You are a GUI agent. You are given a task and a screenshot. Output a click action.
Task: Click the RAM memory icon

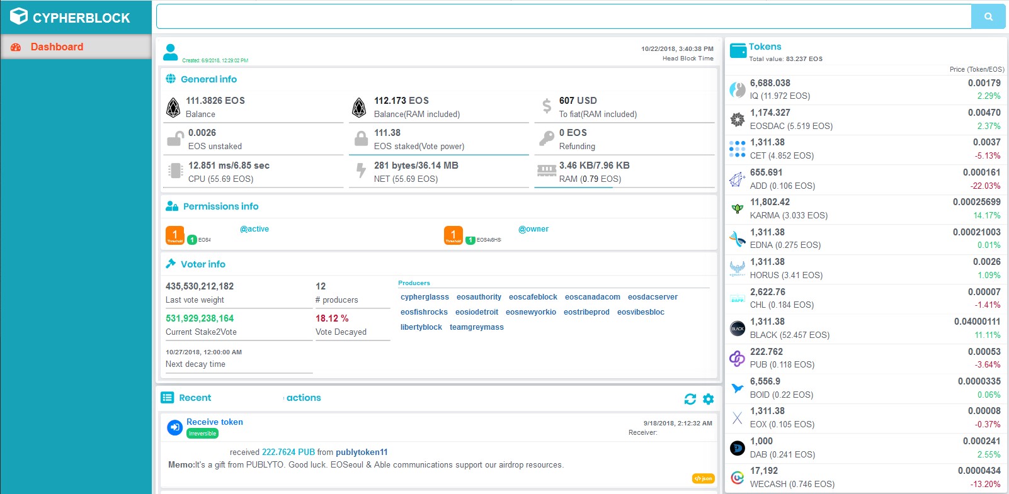pos(546,170)
